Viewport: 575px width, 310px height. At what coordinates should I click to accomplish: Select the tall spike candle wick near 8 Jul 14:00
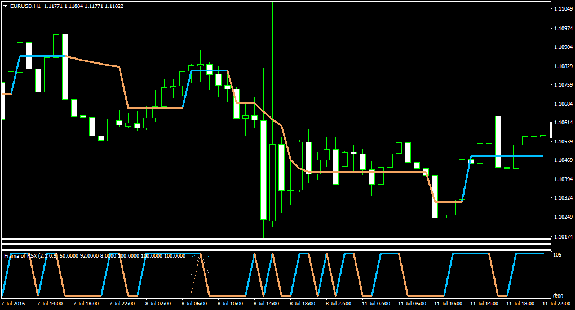point(272,73)
